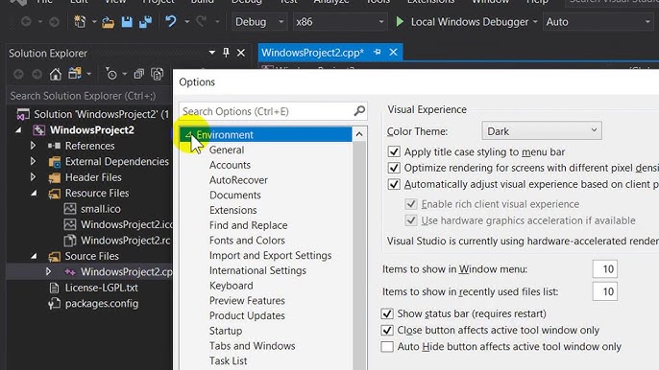
Task: Select Fonts and Colors in the options tree
Action: [247, 241]
